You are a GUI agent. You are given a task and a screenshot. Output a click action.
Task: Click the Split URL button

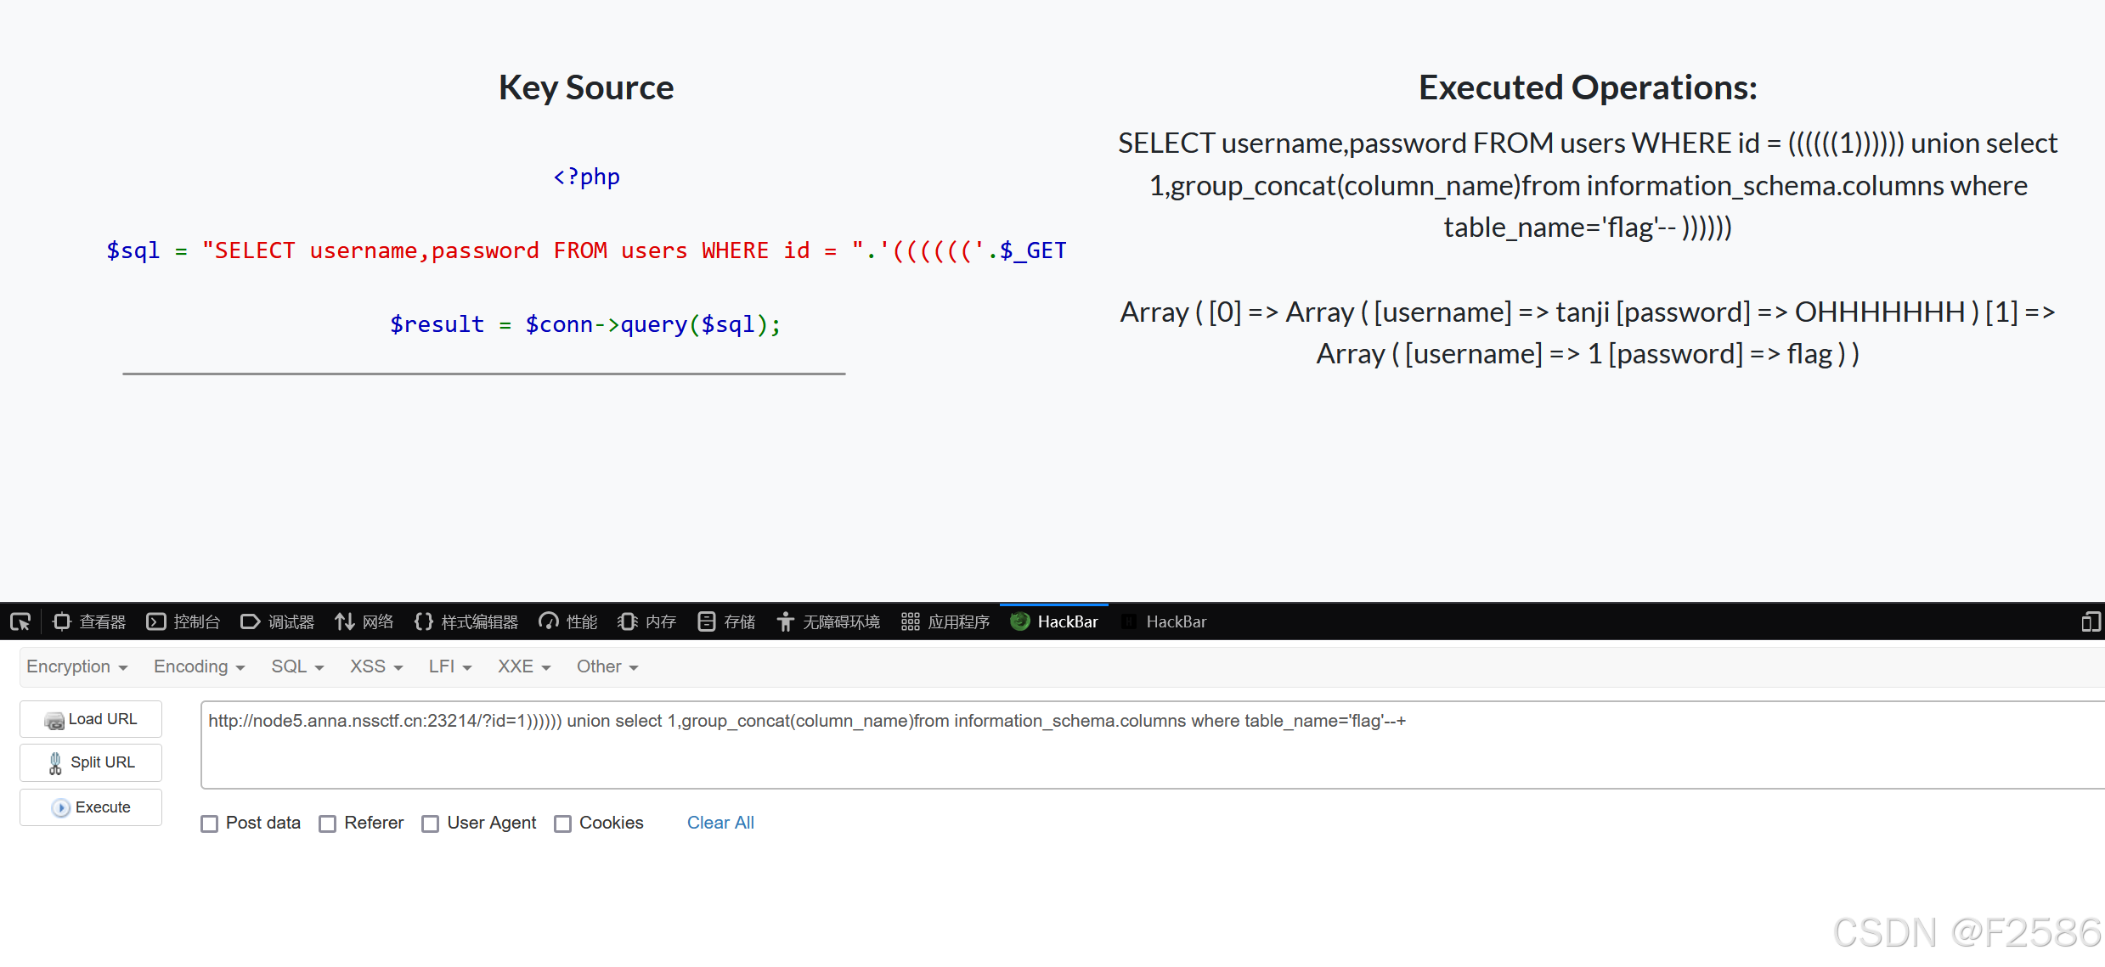point(90,762)
